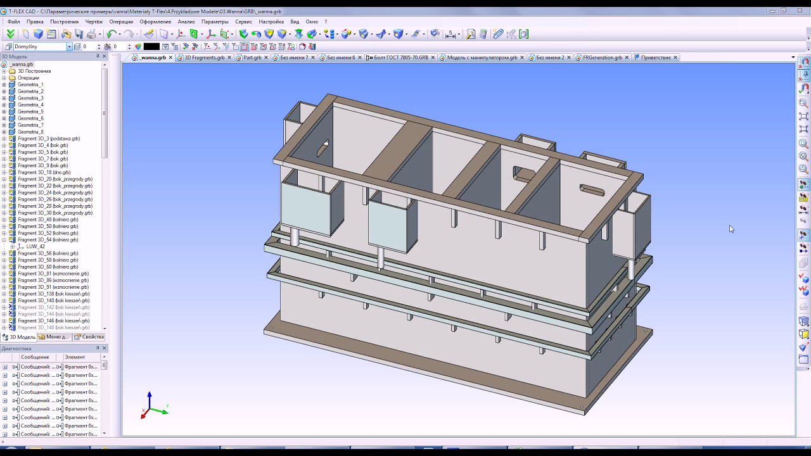Switch to Приветствие tab
This screenshot has height=456, width=811.
coord(656,58)
